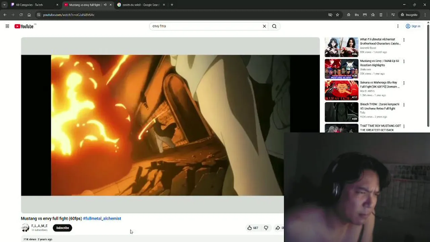
Task: Open options for Reaction Highlights video
Action: (x=404, y=62)
